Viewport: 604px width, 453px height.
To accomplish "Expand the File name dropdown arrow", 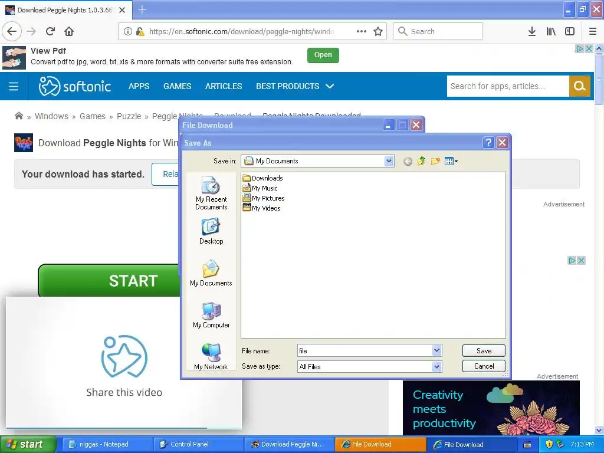I will [436, 350].
